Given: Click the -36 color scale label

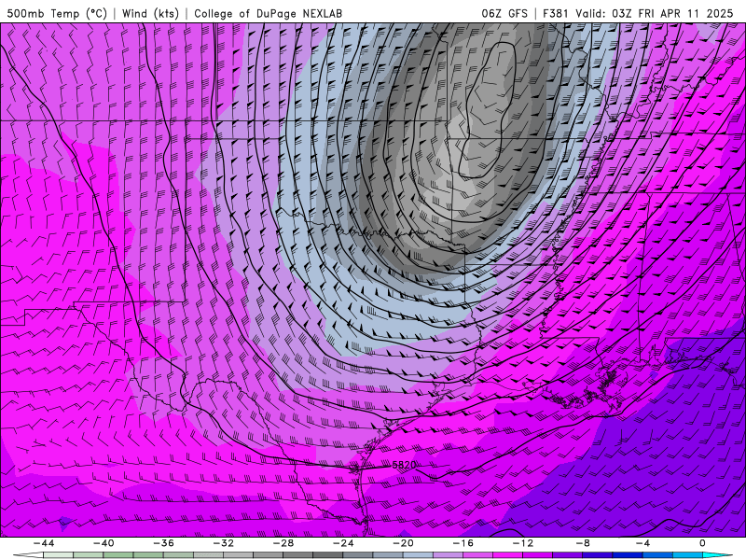Looking at the screenshot, I should point(163,543).
